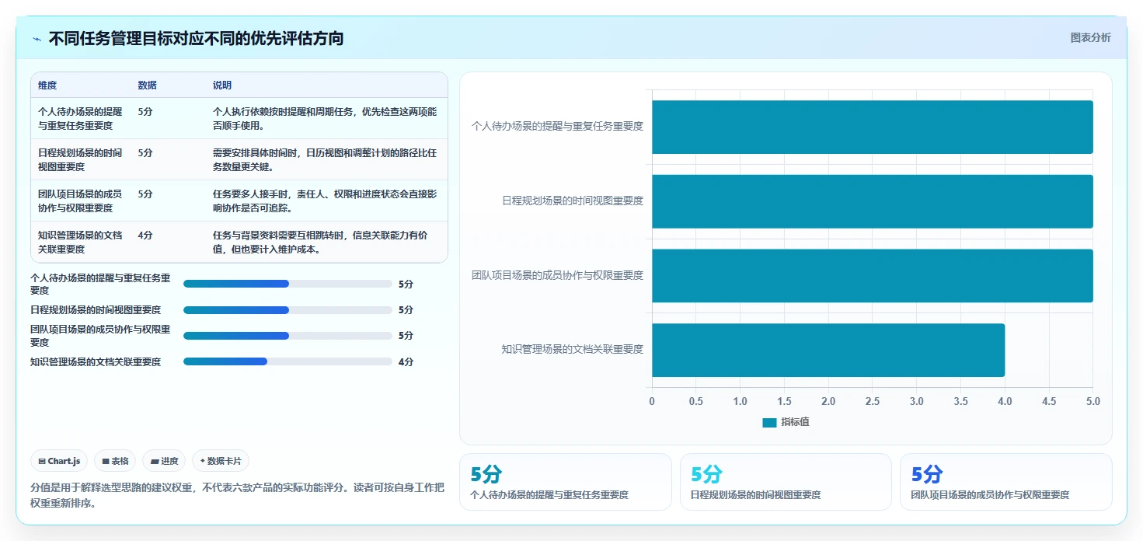The image size is (1143, 541).
Task: Click the lightning icon beside the title
Action: click(37, 39)
